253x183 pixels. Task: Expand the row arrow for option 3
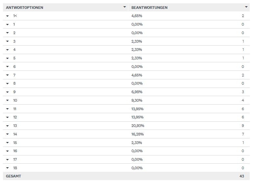[x=7, y=41]
